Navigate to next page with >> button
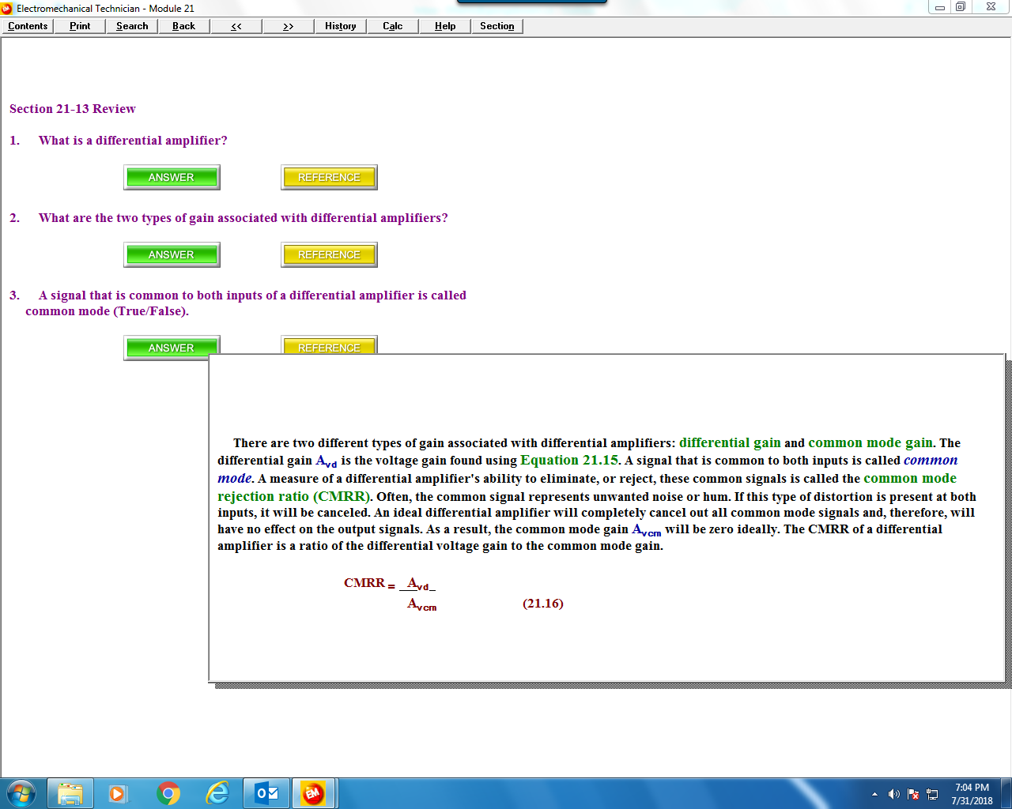The height and width of the screenshot is (809, 1012). [288, 26]
